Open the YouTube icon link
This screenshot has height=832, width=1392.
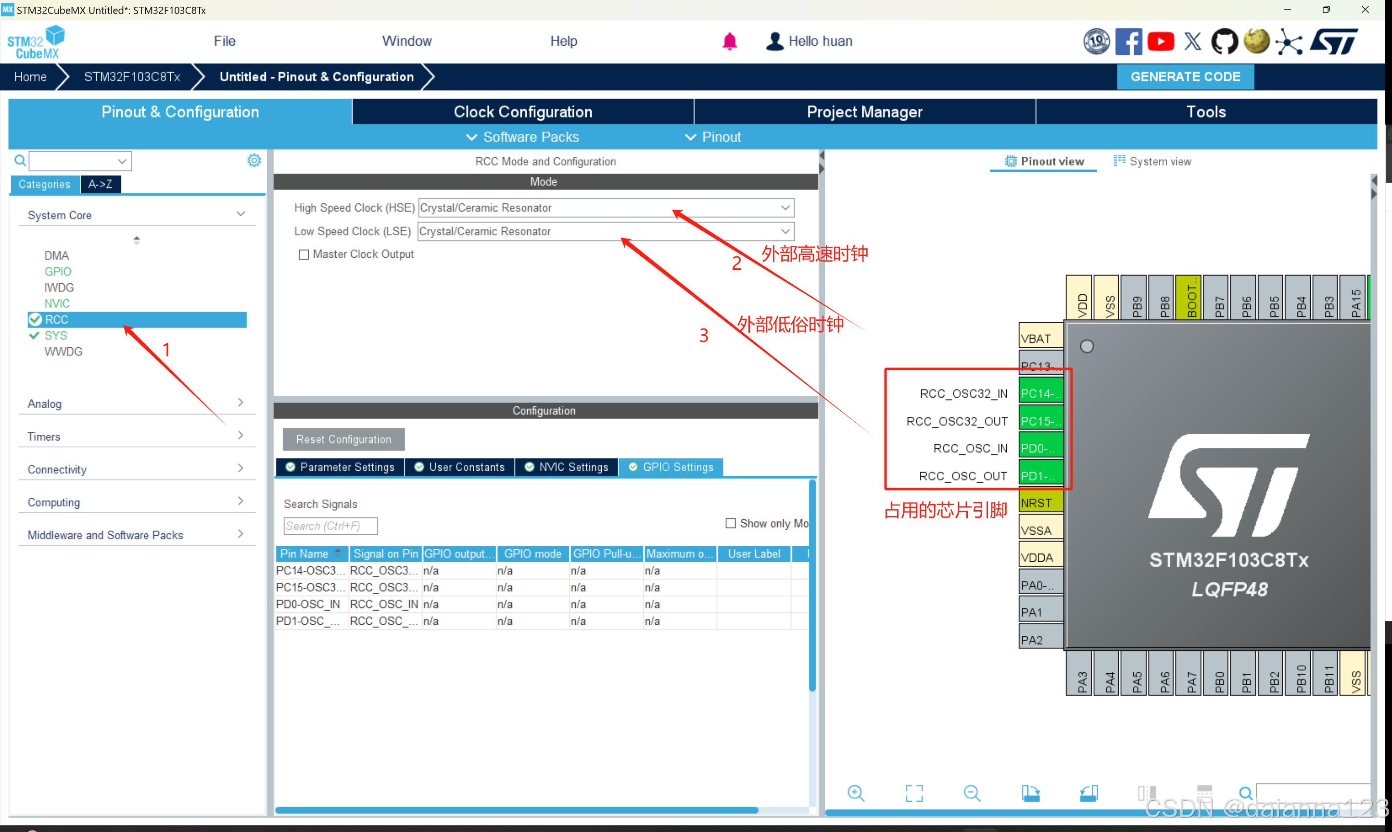(x=1161, y=41)
